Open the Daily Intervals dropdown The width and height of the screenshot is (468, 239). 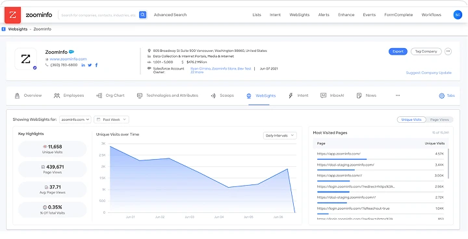[279, 136]
